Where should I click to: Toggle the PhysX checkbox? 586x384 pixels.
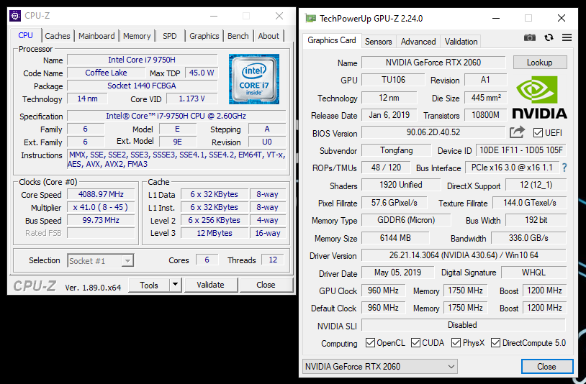click(x=456, y=343)
